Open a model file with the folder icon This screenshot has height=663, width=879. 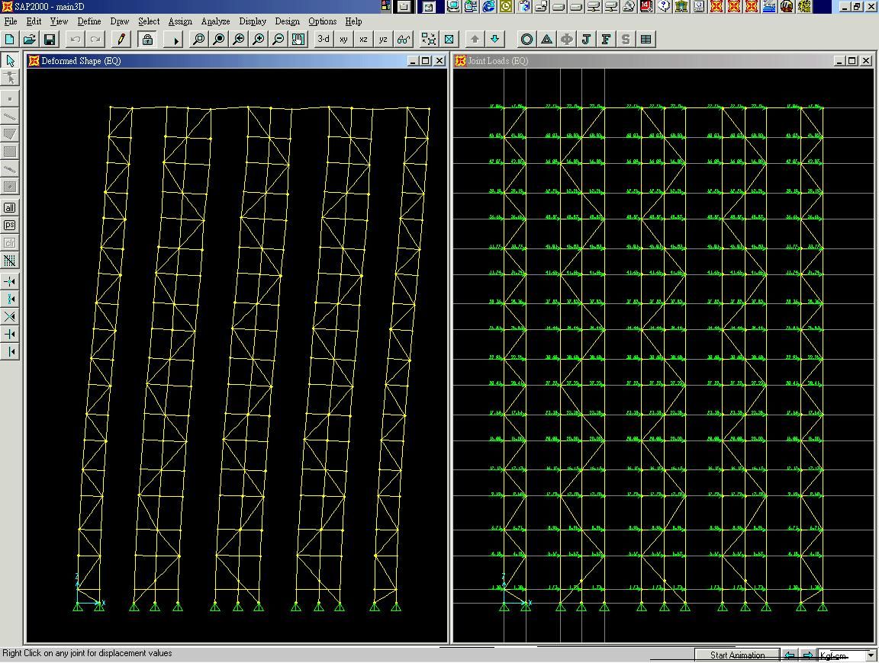click(x=30, y=39)
